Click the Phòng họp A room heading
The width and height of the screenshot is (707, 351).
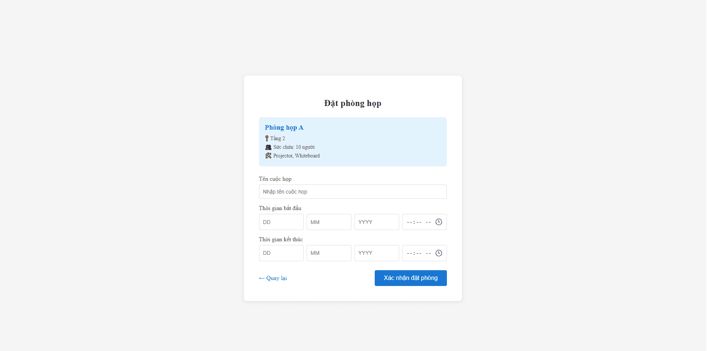tap(284, 128)
